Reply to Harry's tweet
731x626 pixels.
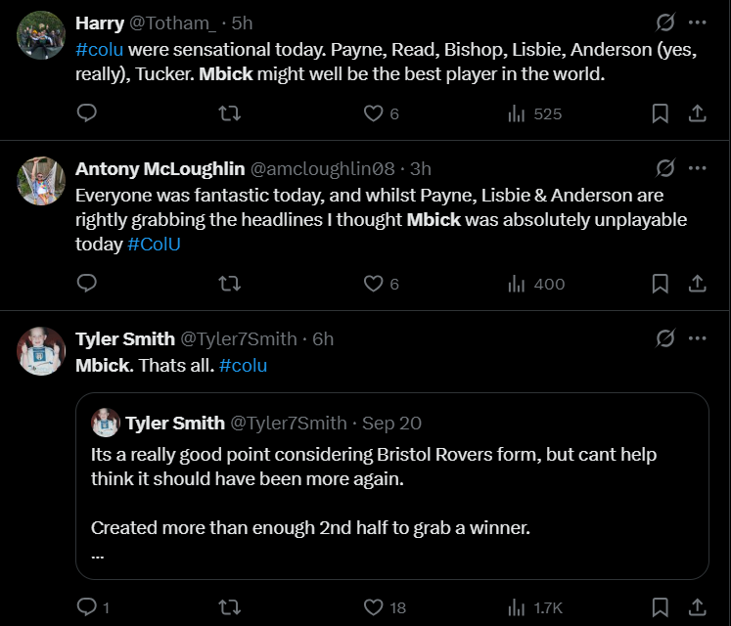click(86, 113)
